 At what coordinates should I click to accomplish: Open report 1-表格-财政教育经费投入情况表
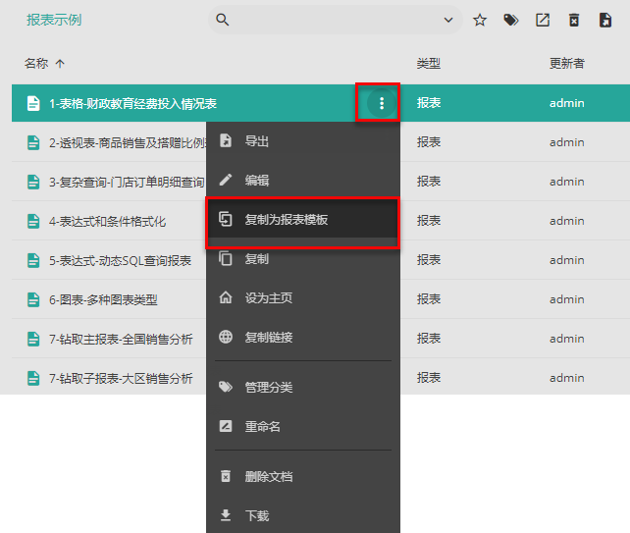133,104
